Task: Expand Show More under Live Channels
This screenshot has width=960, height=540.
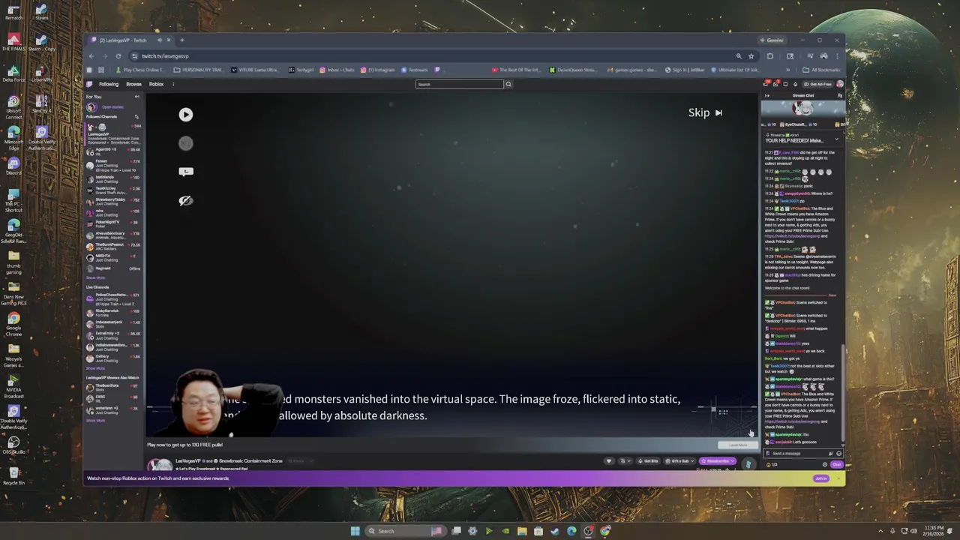Action: tap(95, 368)
